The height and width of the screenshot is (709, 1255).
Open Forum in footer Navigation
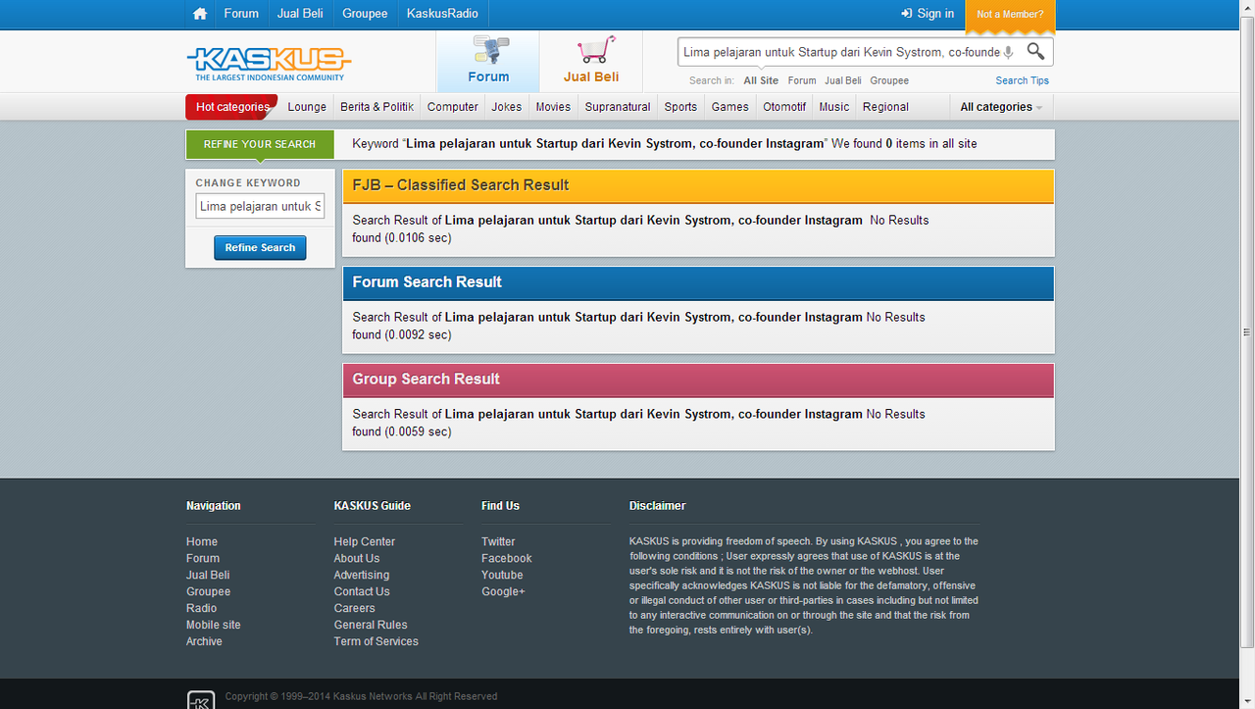(x=203, y=558)
